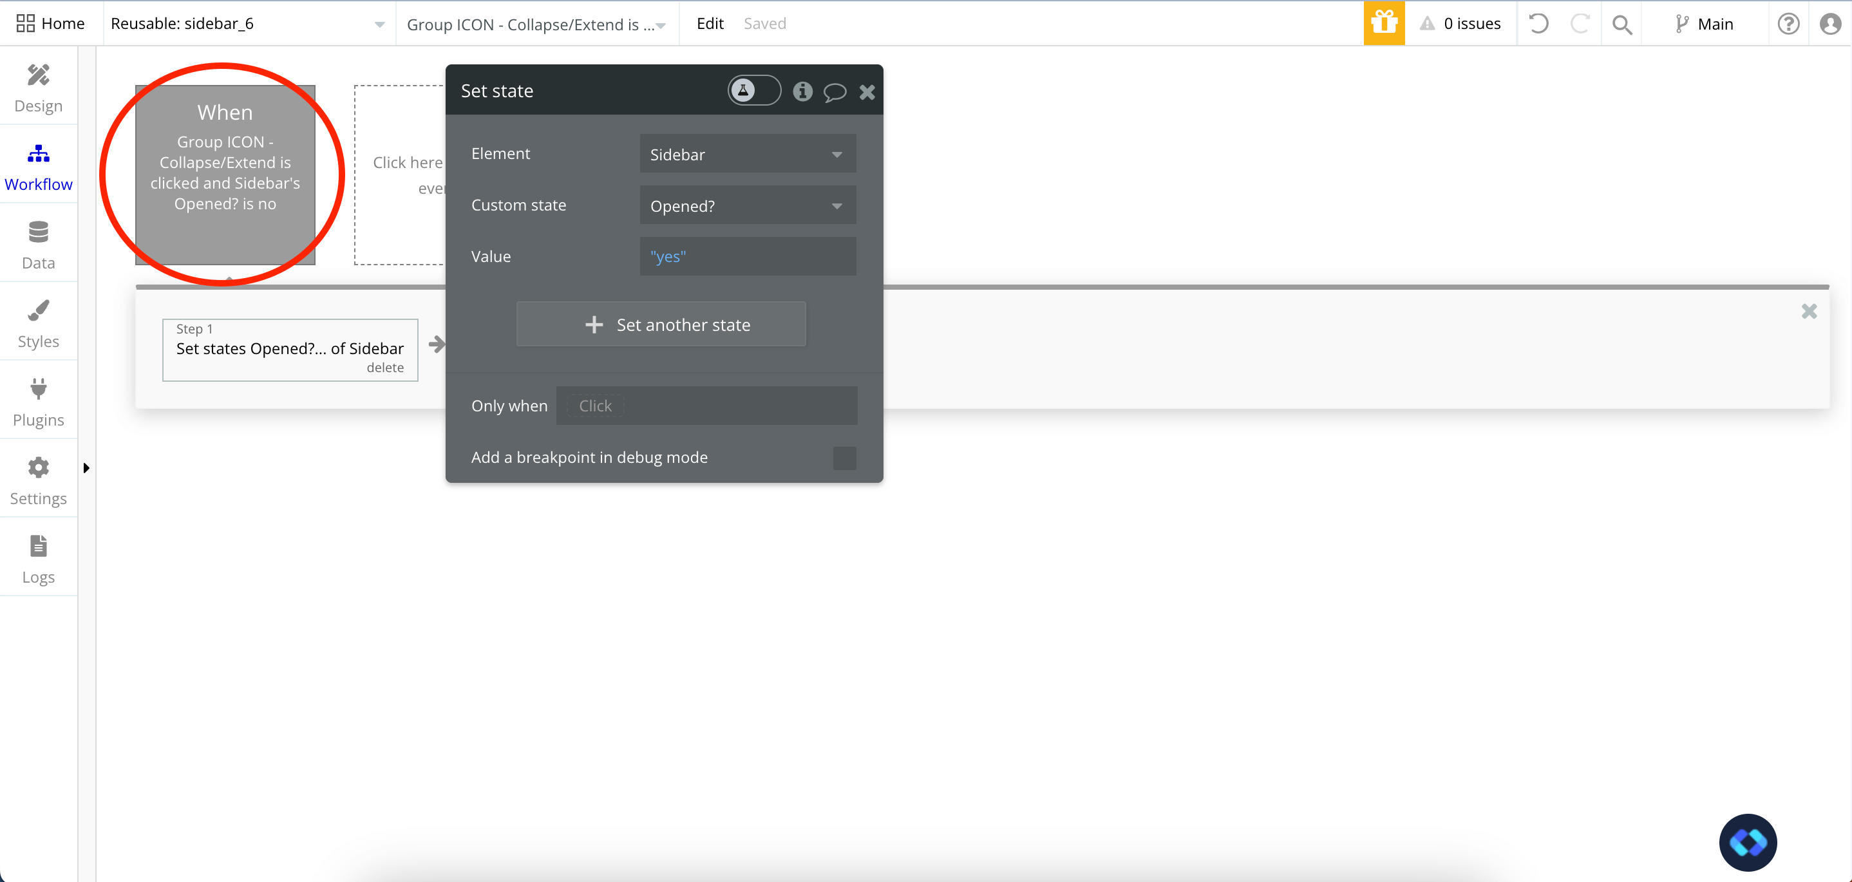Open the Reusable: sidebar_6 page selector
Viewport: 1852px width, 882px height.
point(248,23)
